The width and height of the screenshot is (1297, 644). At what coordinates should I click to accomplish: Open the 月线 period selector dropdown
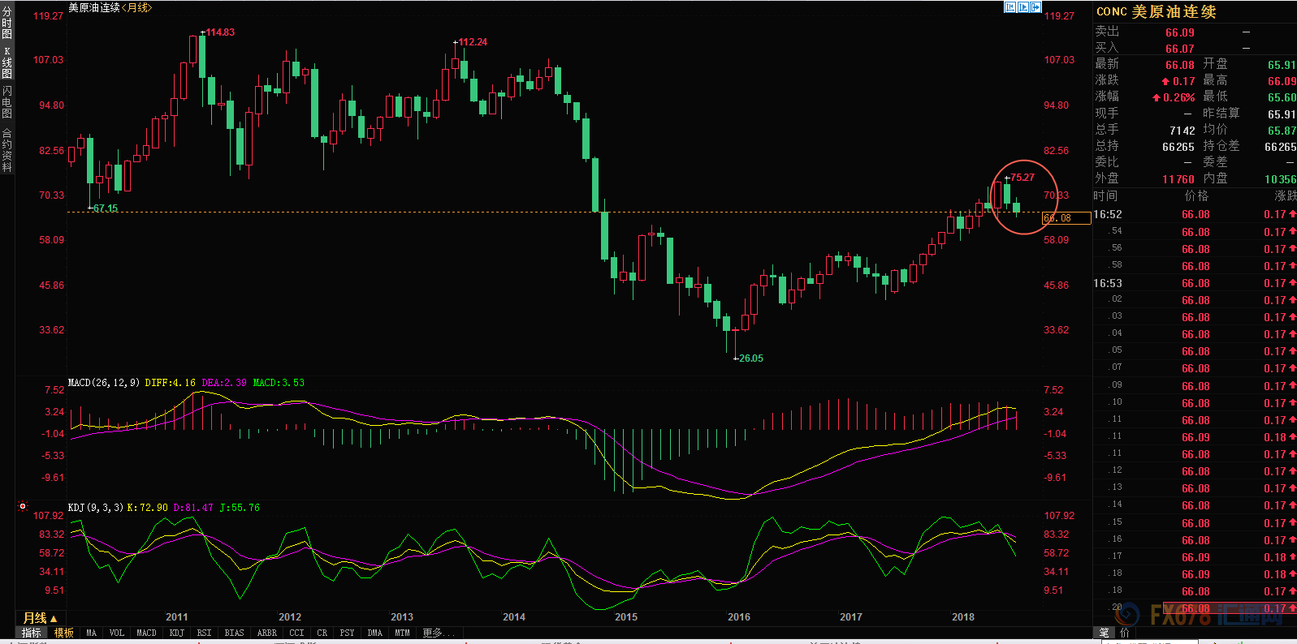coord(40,618)
